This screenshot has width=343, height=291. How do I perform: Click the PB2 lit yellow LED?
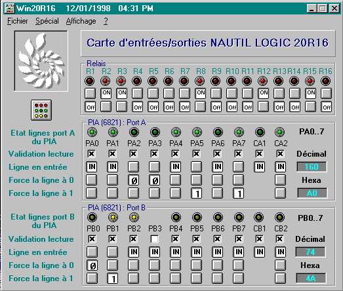(134, 218)
